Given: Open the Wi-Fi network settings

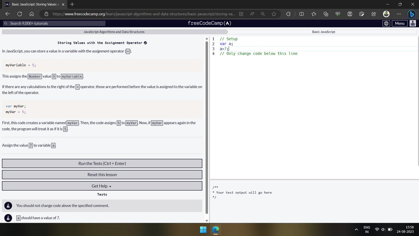Looking at the screenshot, I should click(377, 230).
